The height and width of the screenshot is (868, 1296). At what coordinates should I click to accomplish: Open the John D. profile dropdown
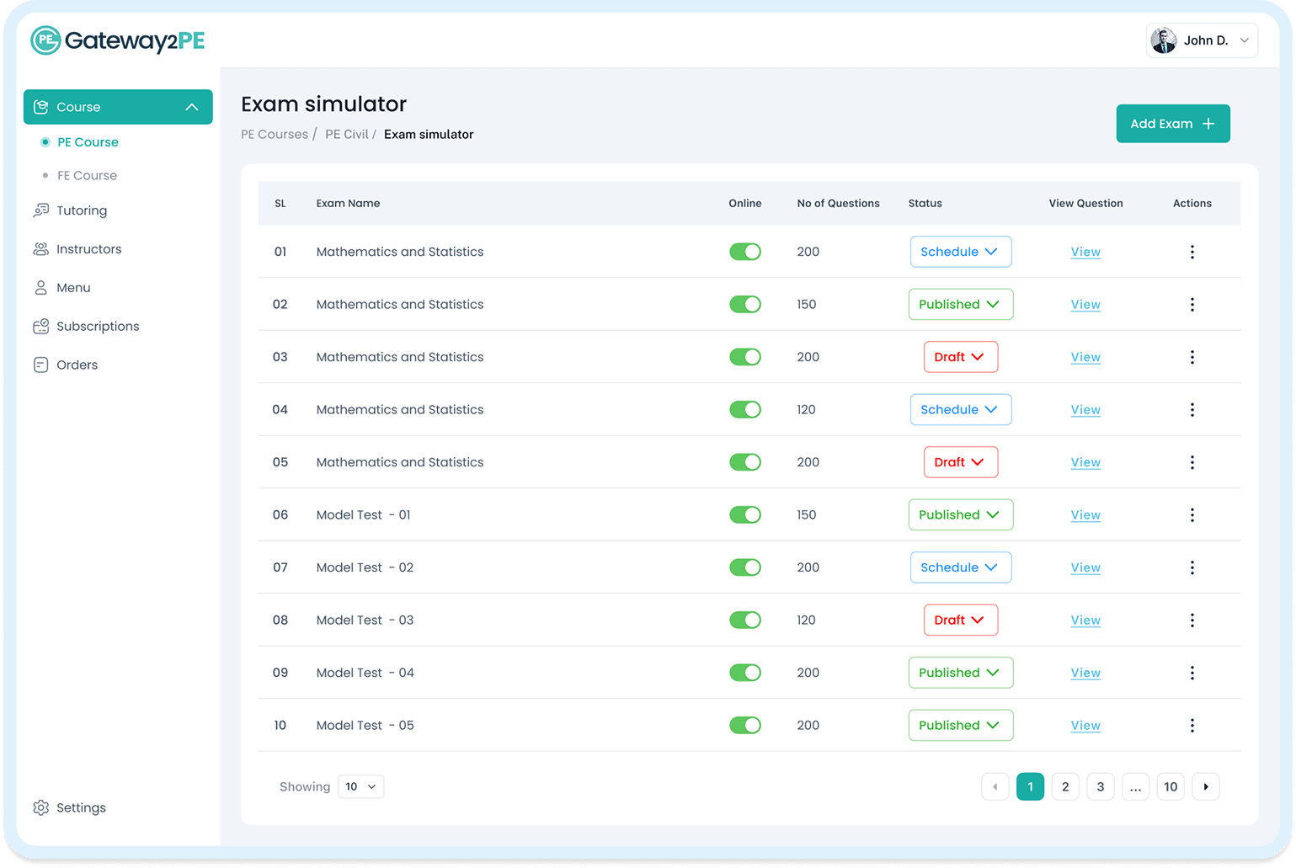coord(1202,40)
